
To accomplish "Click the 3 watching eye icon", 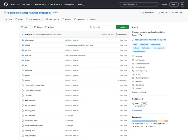I will click(133, 85).
